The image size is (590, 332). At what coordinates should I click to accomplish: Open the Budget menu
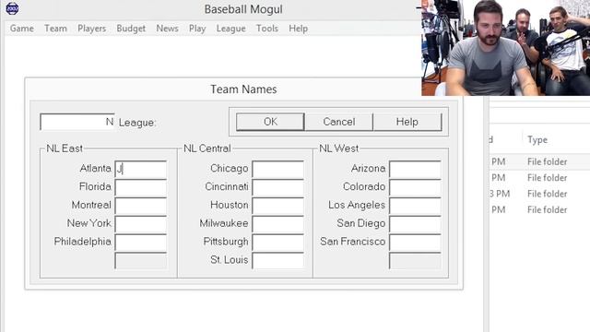click(131, 29)
